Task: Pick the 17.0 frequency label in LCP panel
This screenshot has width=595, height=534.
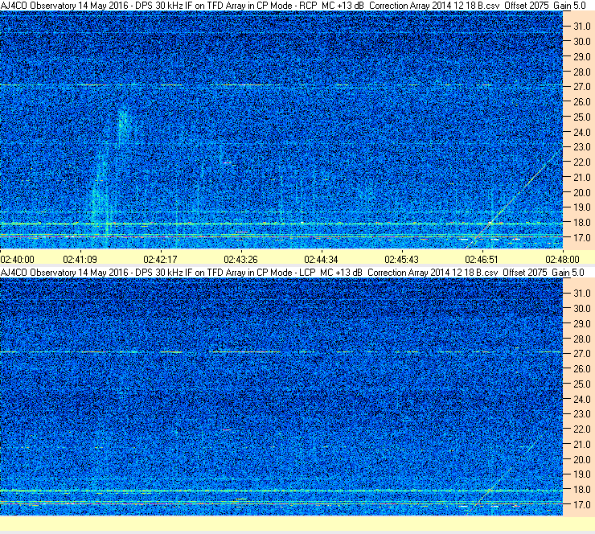Action: click(x=581, y=505)
